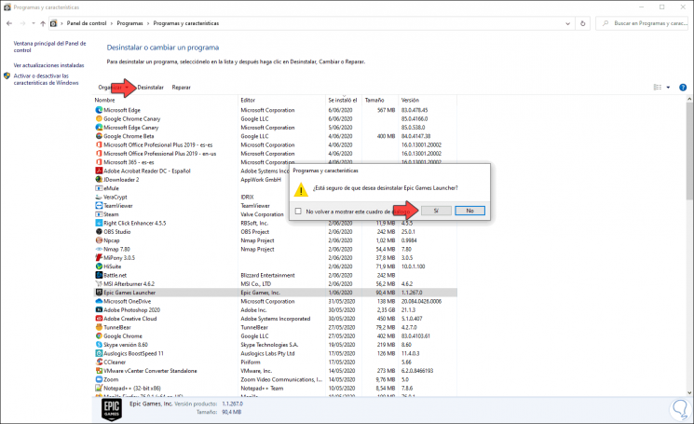
Task: Click the Microsoft Edge Canary icon
Action: [x=99, y=127]
